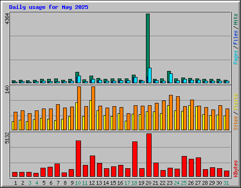This screenshot has height=188, width=241.
Task: Click the green day 4 label
Action: 37,183
